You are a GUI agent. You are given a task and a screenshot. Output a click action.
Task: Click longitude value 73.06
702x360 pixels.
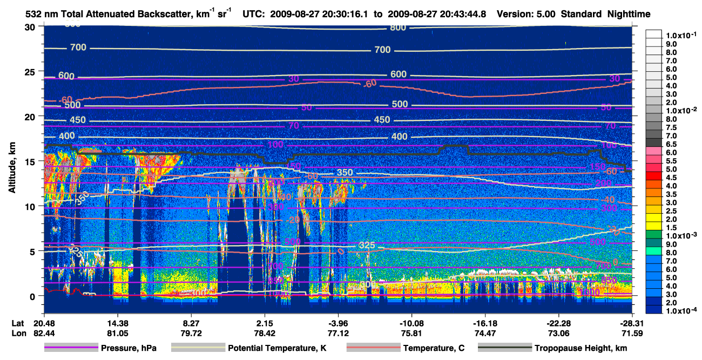pos(558,334)
